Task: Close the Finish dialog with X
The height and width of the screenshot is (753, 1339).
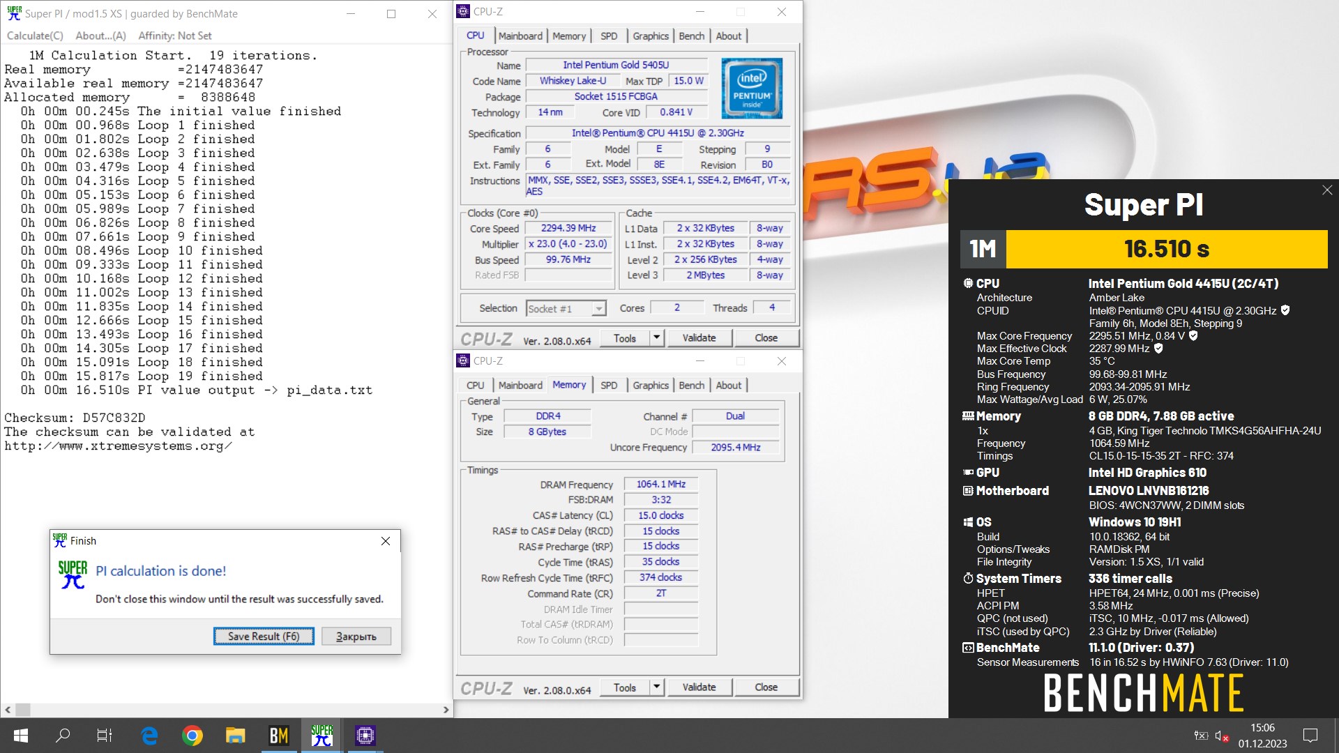Action: pyautogui.click(x=386, y=541)
